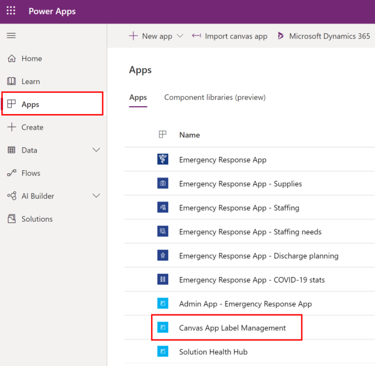
Task: Click Import canvas app button
Action: pyautogui.click(x=230, y=36)
